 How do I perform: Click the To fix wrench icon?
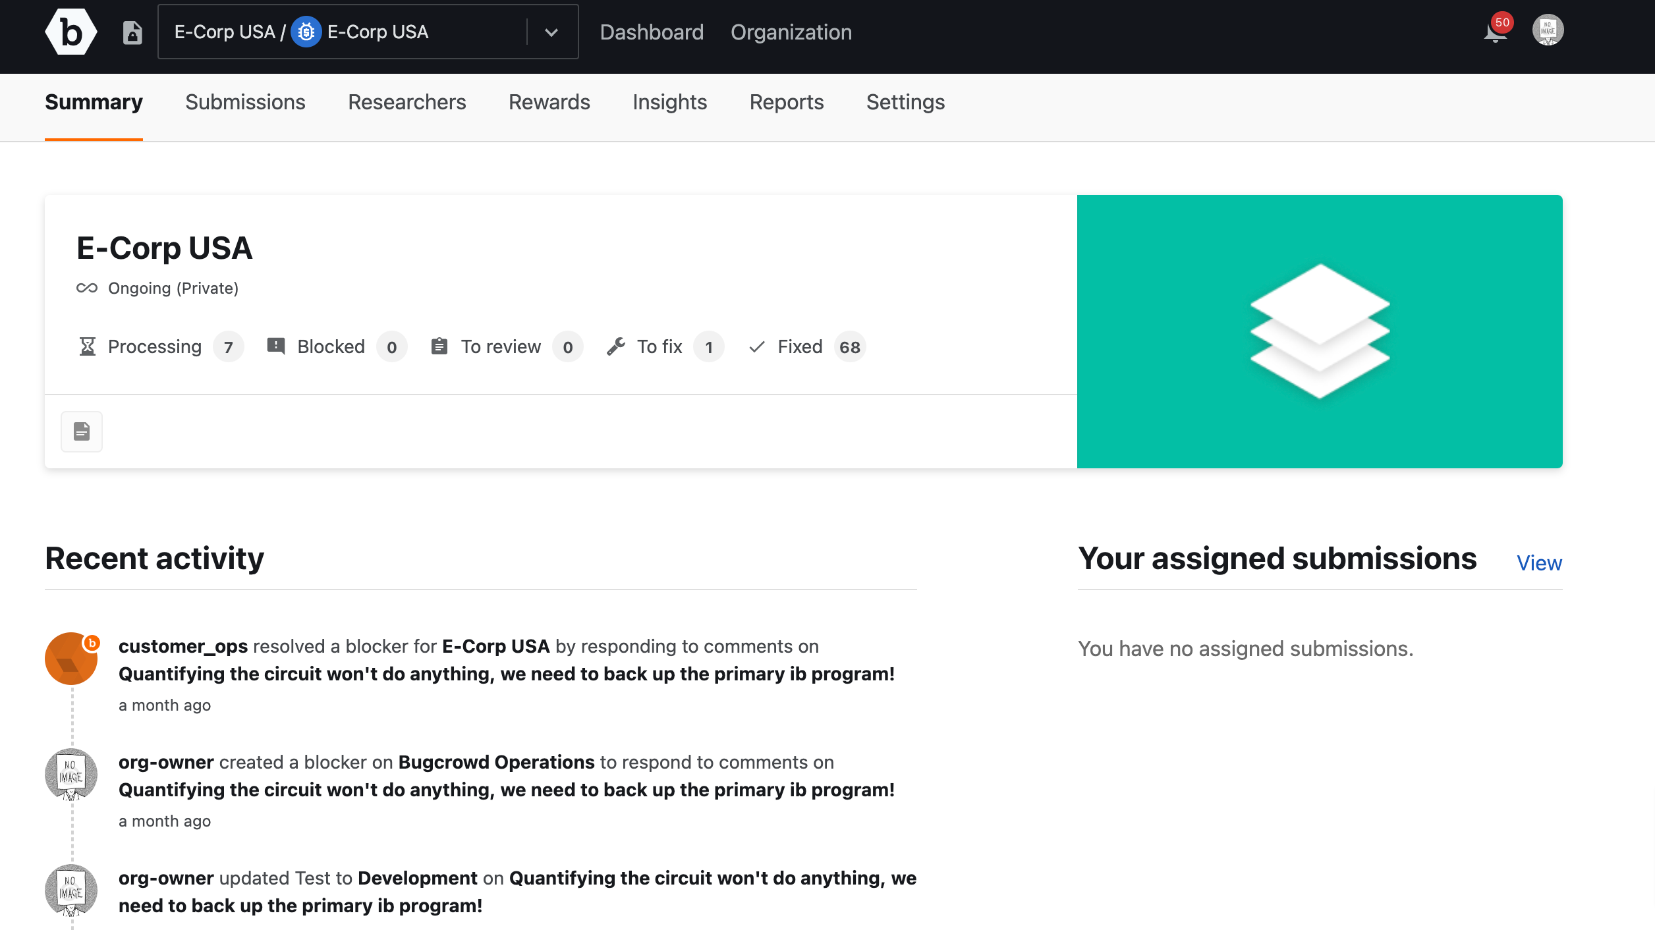(616, 346)
